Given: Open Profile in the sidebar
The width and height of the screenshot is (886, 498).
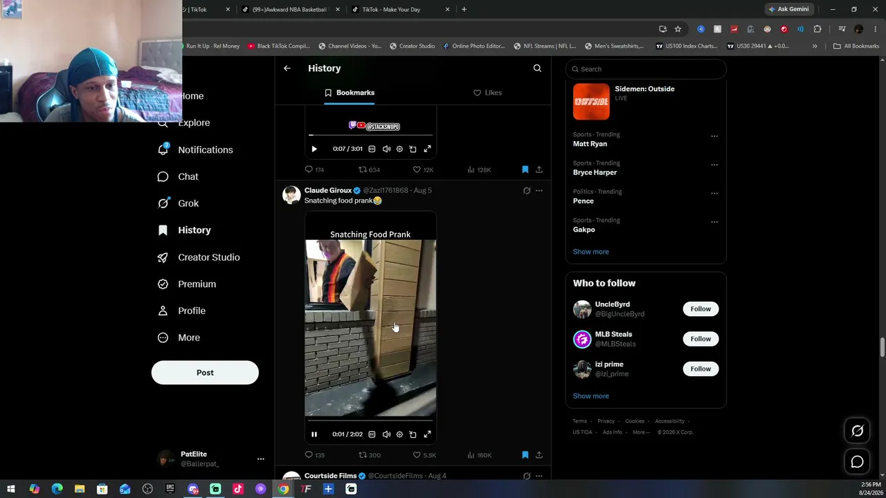Looking at the screenshot, I should [182, 311].
